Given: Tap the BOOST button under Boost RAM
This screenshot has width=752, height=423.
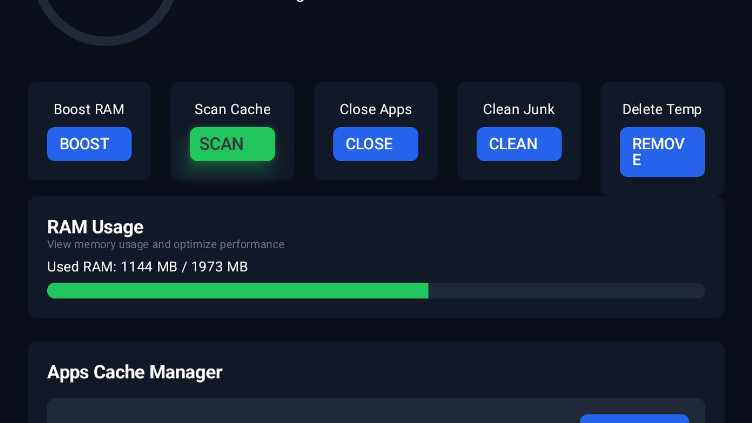Looking at the screenshot, I should coord(89,144).
